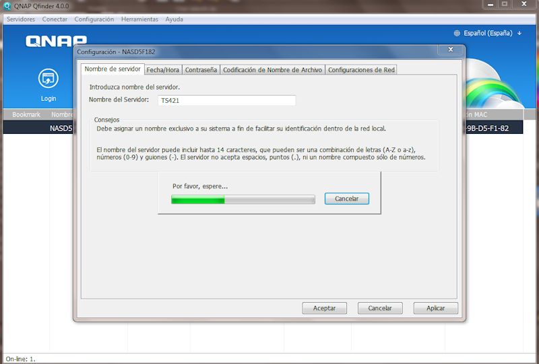Click the globe language icon
539x364 pixels.
point(457,34)
